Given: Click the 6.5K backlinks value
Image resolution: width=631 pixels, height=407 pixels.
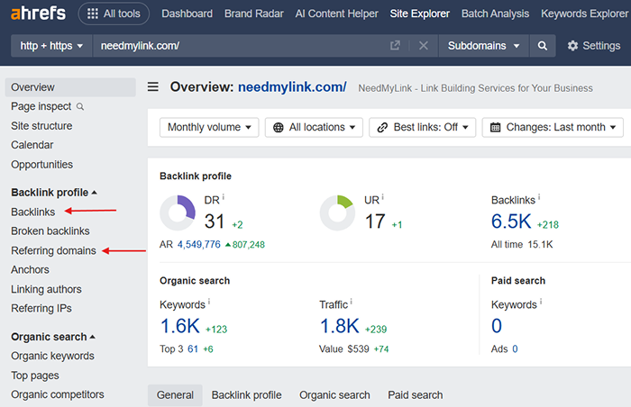Looking at the screenshot, I should 511,222.
